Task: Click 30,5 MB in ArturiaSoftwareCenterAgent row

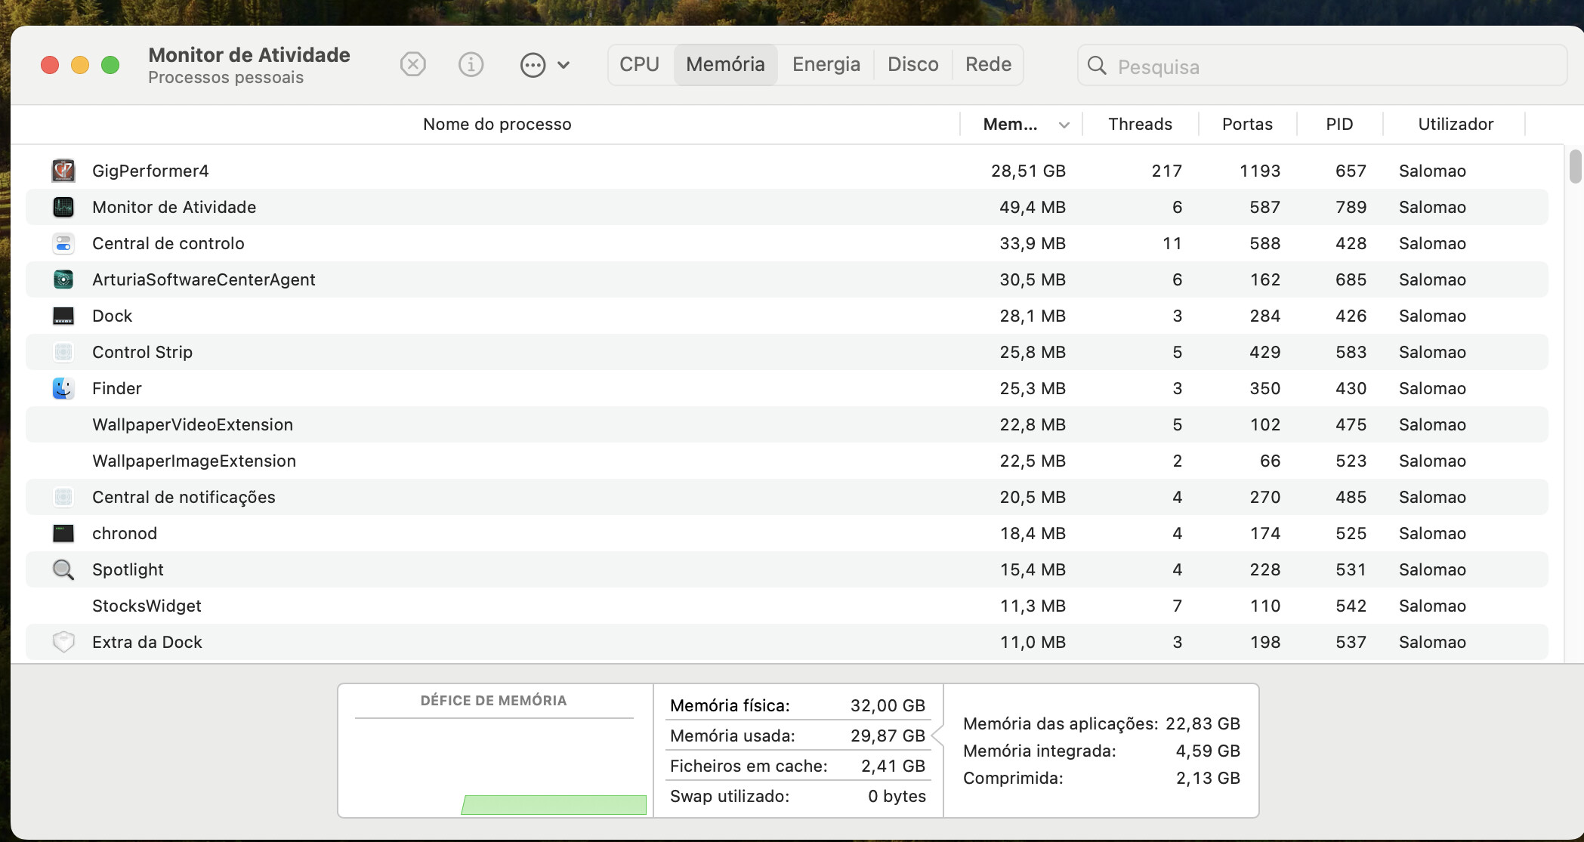Action: (x=1033, y=279)
